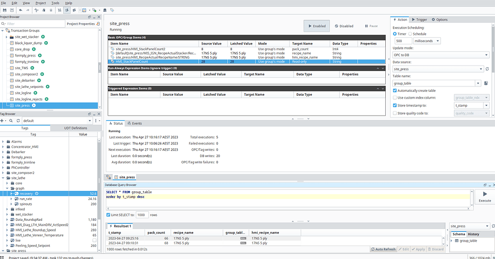The height and width of the screenshot is (259, 495).
Task: Click the Undo arrow in the toolbar
Action: [x=21, y=10]
